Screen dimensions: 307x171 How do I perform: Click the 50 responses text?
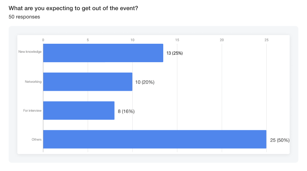[24, 17]
